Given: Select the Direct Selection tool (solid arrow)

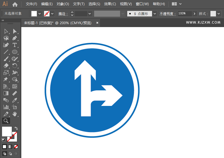Looking at the screenshot, I should click(15, 31).
